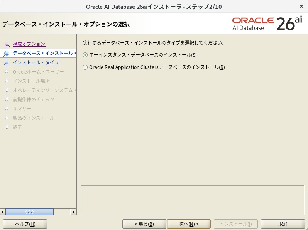Click the 終了 step text

(17, 127)
